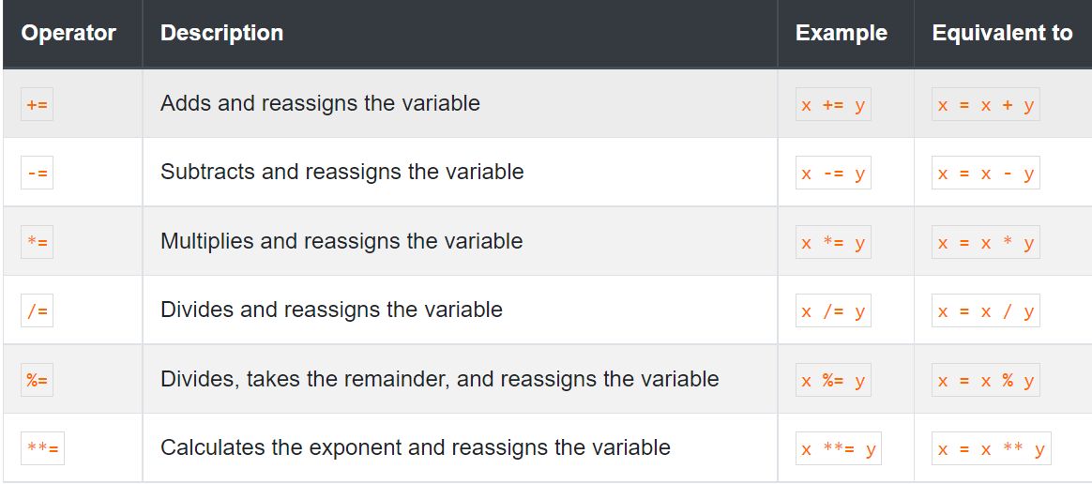
Task: Click 'Divides, takes the remainder' description
Action: [439, 379]
